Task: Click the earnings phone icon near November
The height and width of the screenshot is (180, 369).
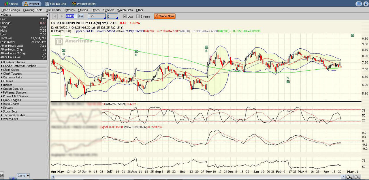Action: (x=206, y=47)
